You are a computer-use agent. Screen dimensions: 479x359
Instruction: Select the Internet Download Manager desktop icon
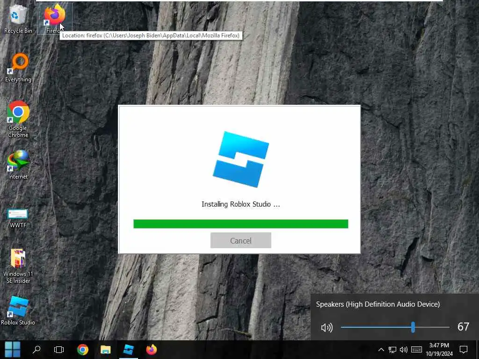[x=18, y=165]
